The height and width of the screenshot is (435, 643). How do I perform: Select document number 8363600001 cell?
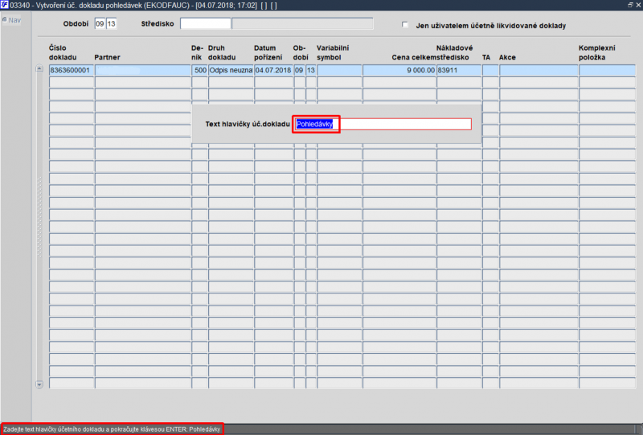(72, 70)
